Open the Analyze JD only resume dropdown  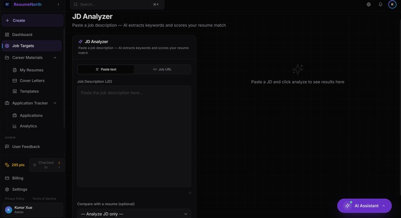coord(134,214)
